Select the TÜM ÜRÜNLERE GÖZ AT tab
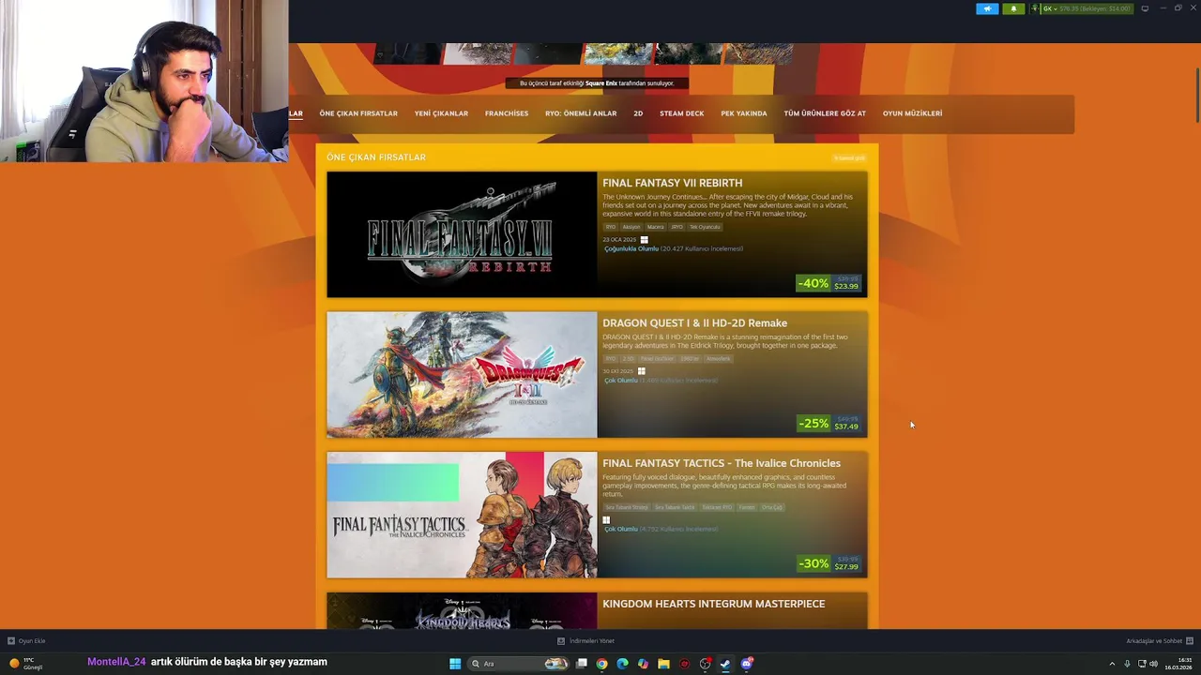Image resolution: width=1201 pixels, height=675 pixels. (825, 113)
